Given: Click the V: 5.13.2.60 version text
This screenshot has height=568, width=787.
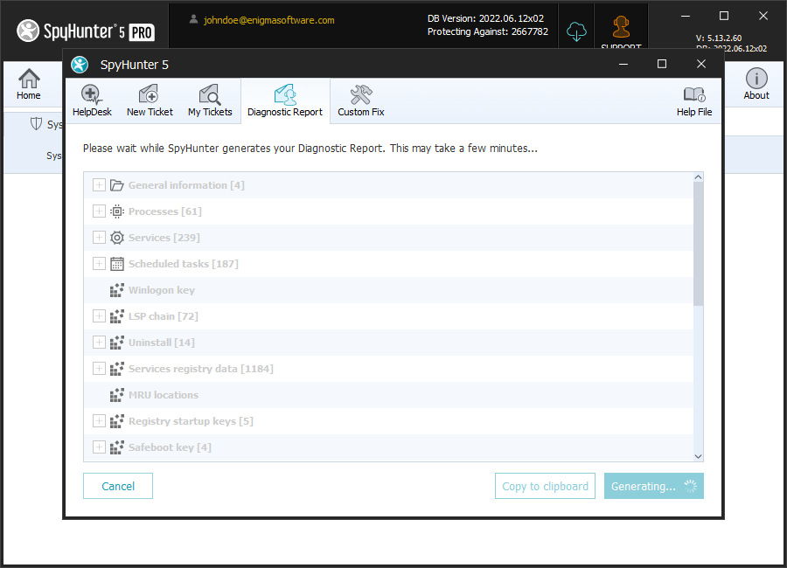Looking at the screenshot, I should click(x=719, y=38).
